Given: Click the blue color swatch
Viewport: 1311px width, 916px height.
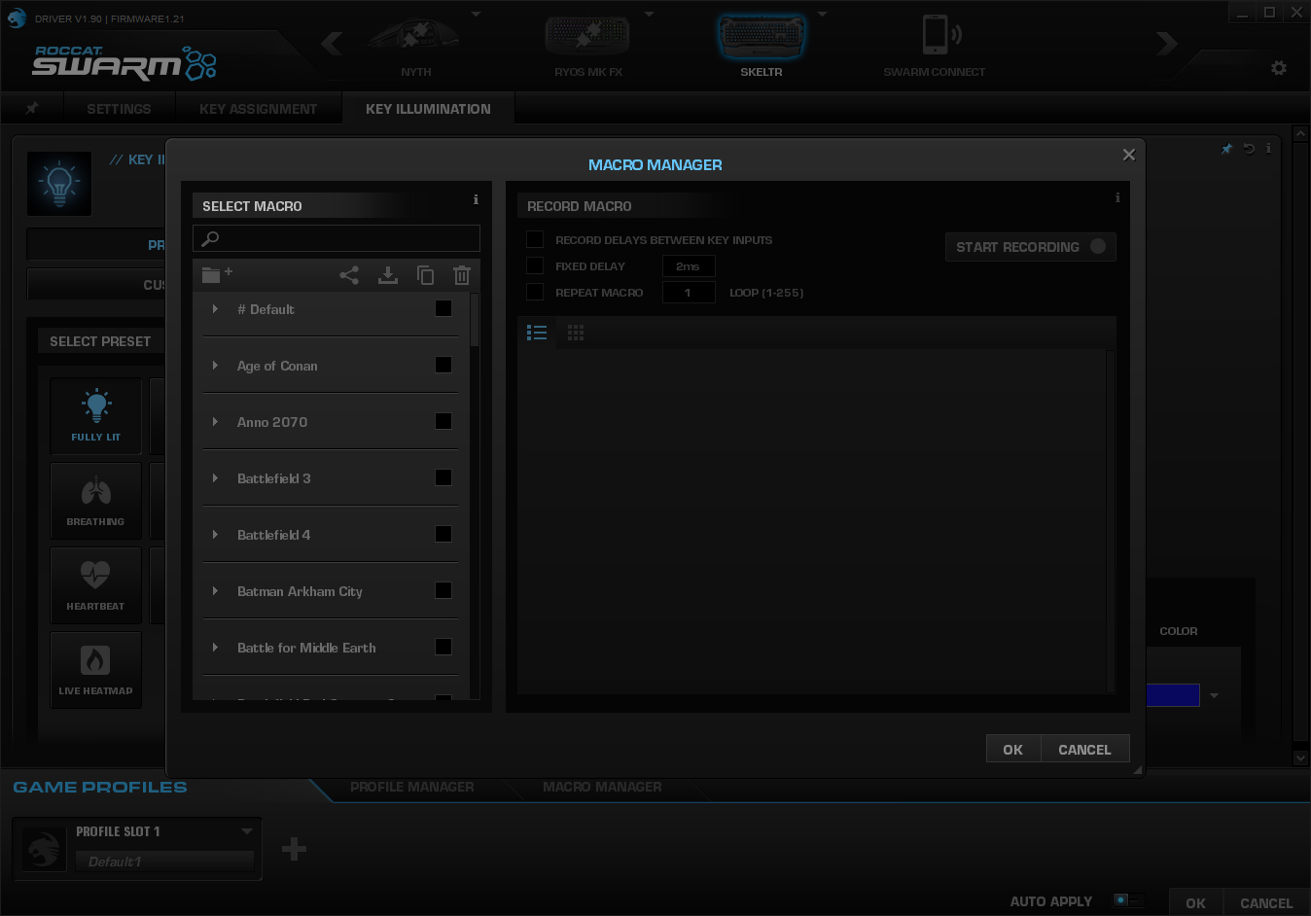Looking at the screenshot, I should (1174, 695).
